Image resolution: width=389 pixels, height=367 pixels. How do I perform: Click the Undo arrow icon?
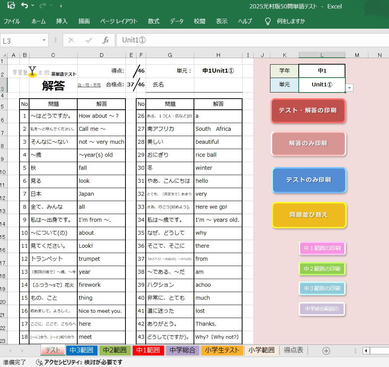[24, 6]
